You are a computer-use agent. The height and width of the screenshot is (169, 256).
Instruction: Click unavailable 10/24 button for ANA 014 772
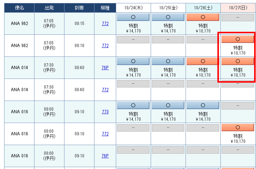133,84
